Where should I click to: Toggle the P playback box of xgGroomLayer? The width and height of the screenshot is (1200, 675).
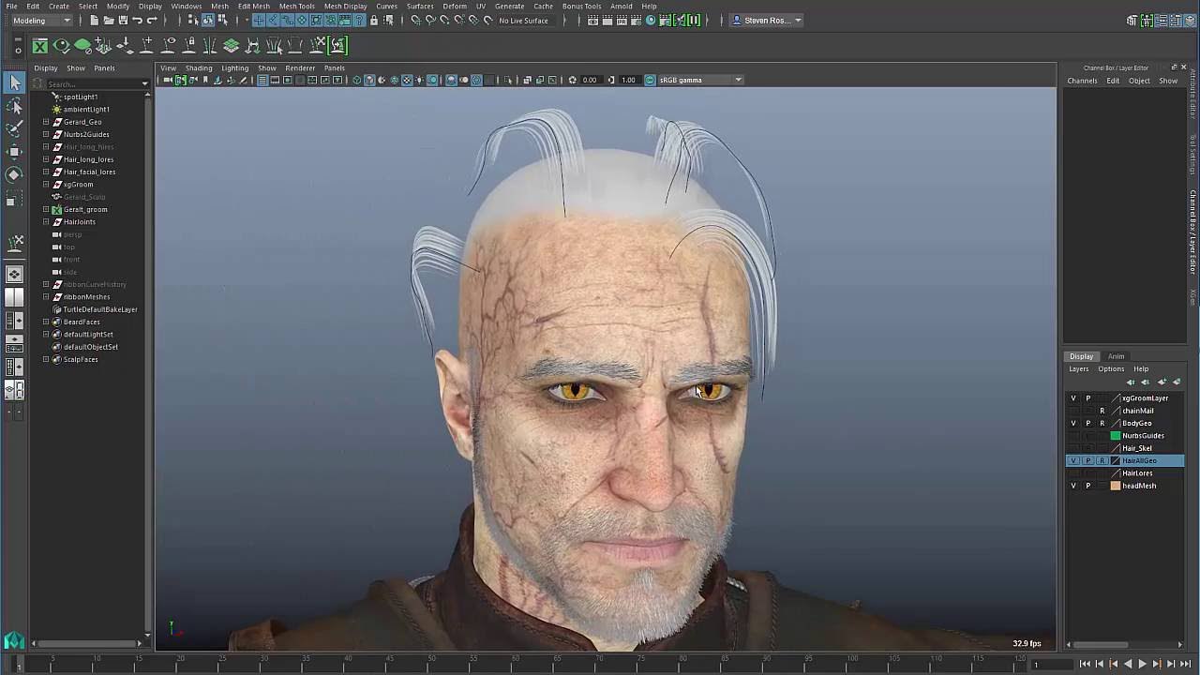[1087, 398]
